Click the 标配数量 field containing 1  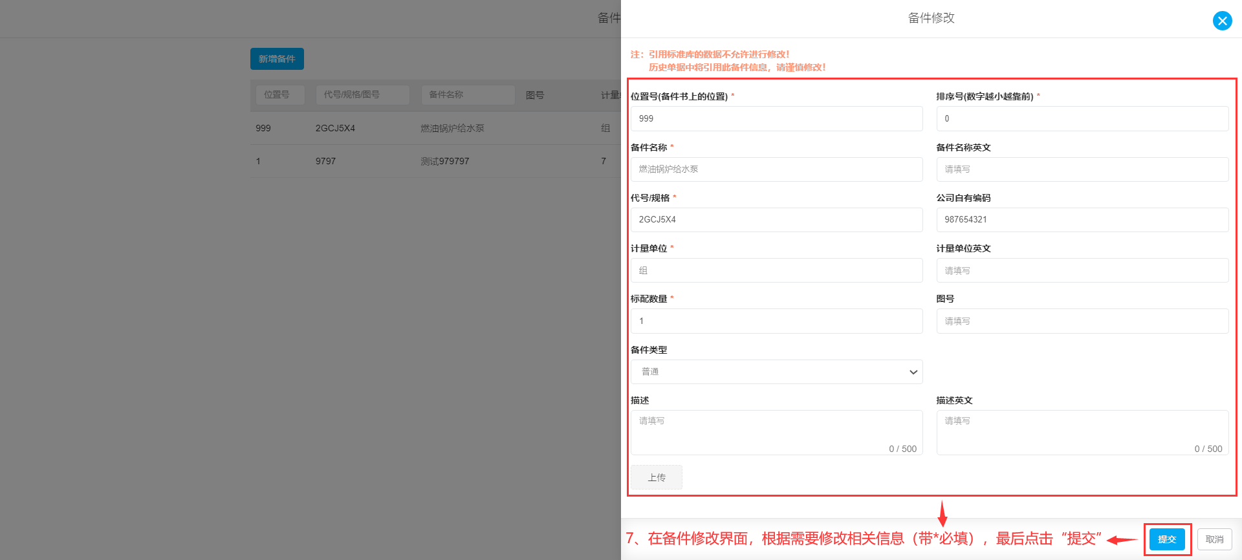coord(776,321)
